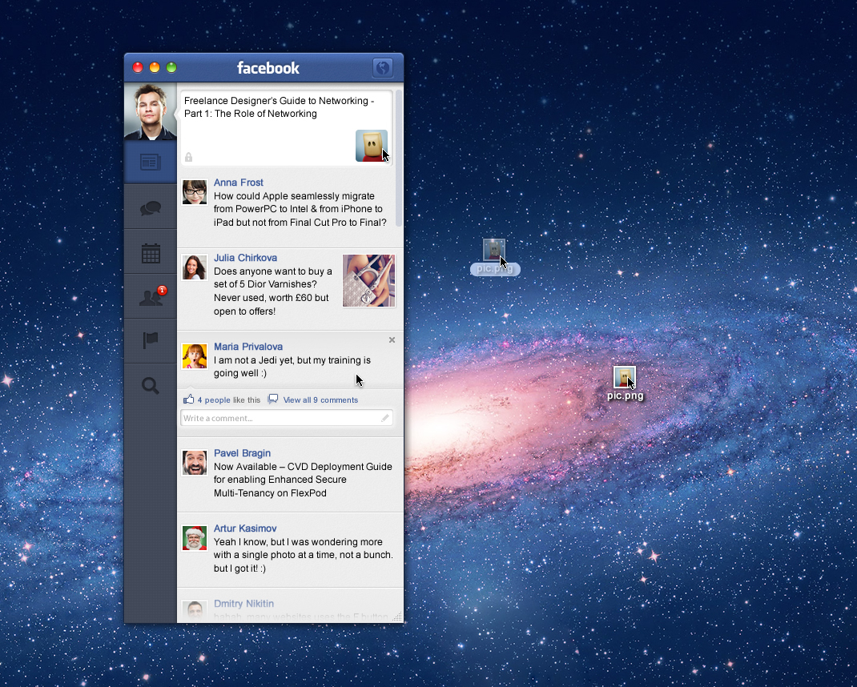
Task: Click the globe notifications button
Action: point(383,68)
